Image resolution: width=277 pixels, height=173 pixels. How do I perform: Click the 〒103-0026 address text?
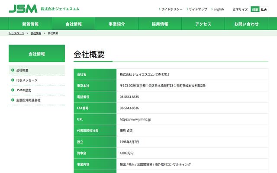coord(163,86)
